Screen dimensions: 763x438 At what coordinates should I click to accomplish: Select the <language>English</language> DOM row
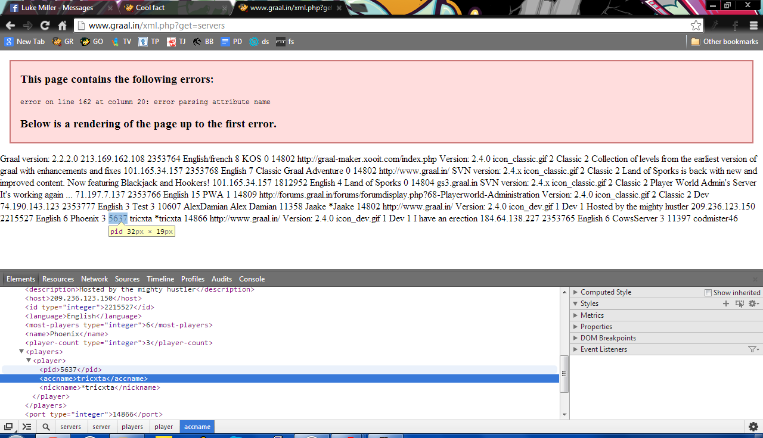click(280, 316)
